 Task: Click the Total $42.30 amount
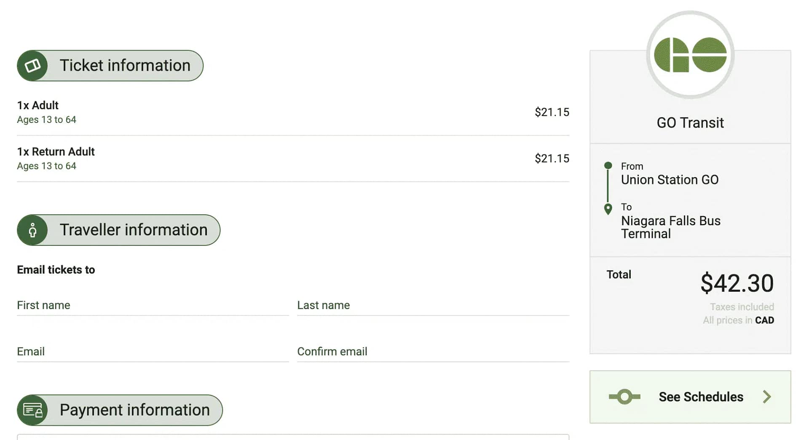tap(737, 283)
